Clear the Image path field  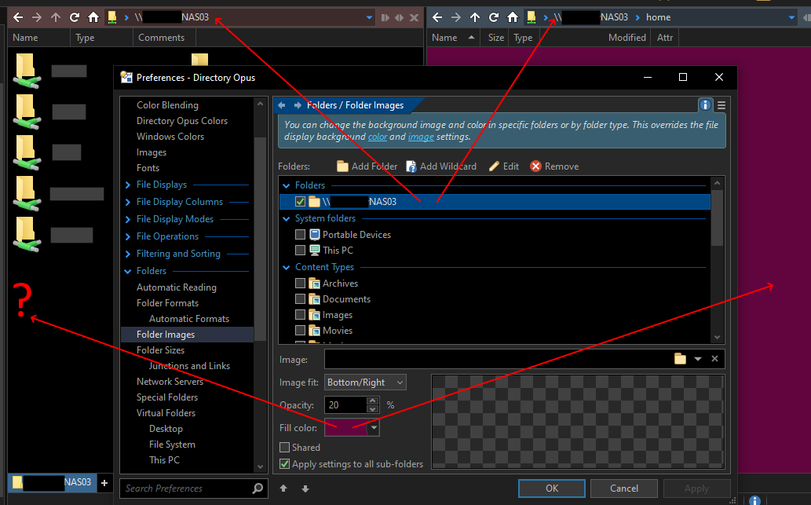click(x=714, y=359)
